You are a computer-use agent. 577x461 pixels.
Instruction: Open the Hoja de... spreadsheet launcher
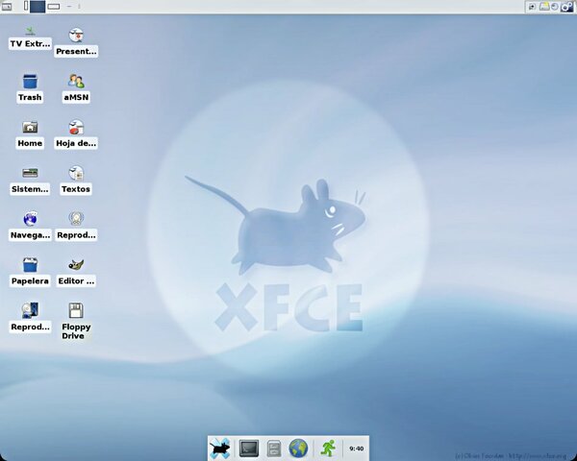[x=76, y=134]
